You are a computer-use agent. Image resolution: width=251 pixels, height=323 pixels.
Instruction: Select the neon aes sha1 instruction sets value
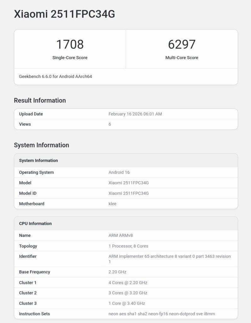click(162, 314)
